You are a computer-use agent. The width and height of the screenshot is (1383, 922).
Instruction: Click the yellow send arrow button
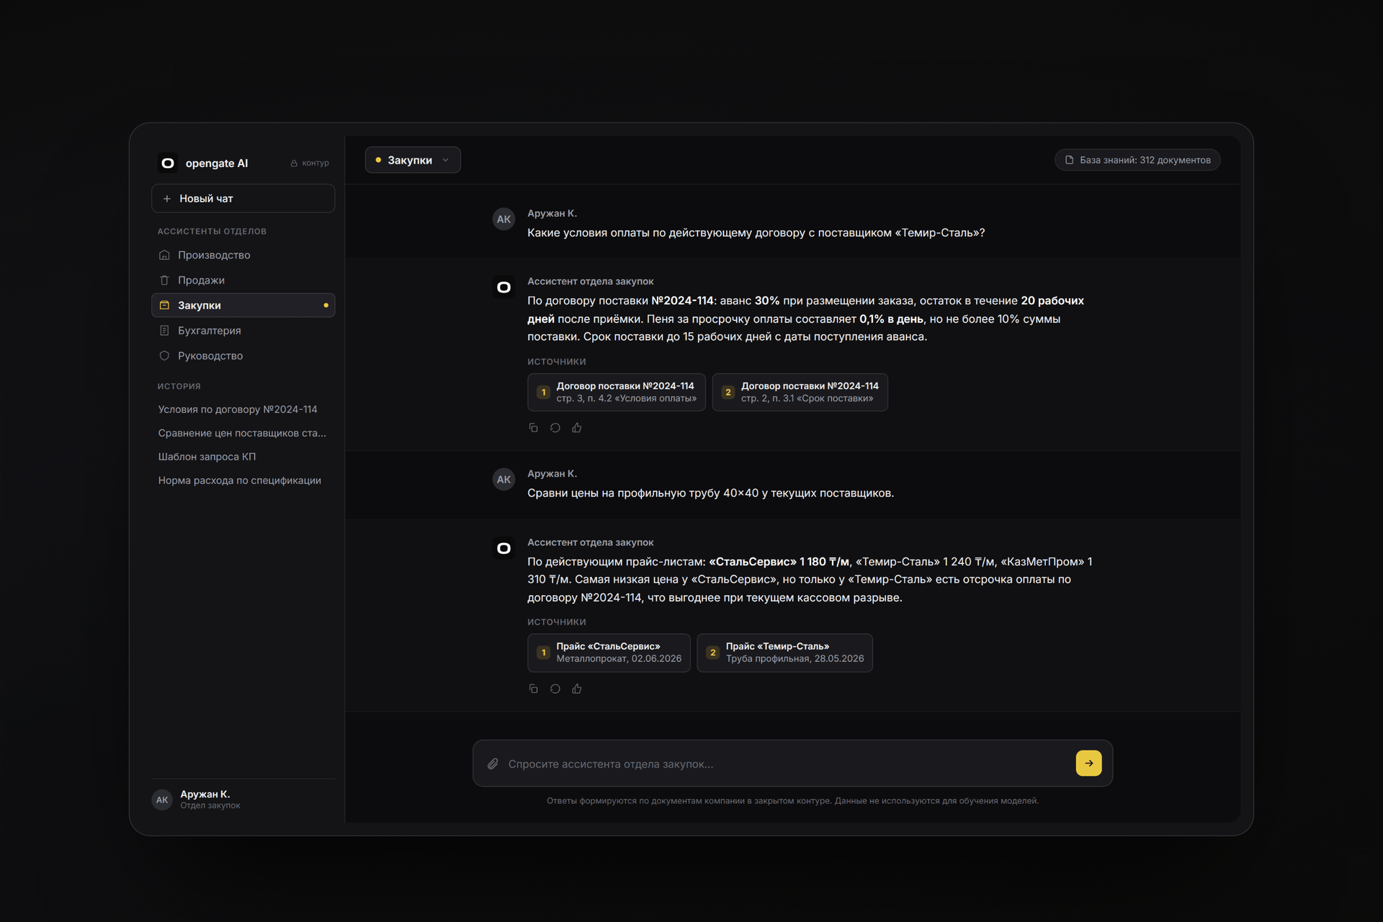pyautogui.click(x=1088, y=764)
